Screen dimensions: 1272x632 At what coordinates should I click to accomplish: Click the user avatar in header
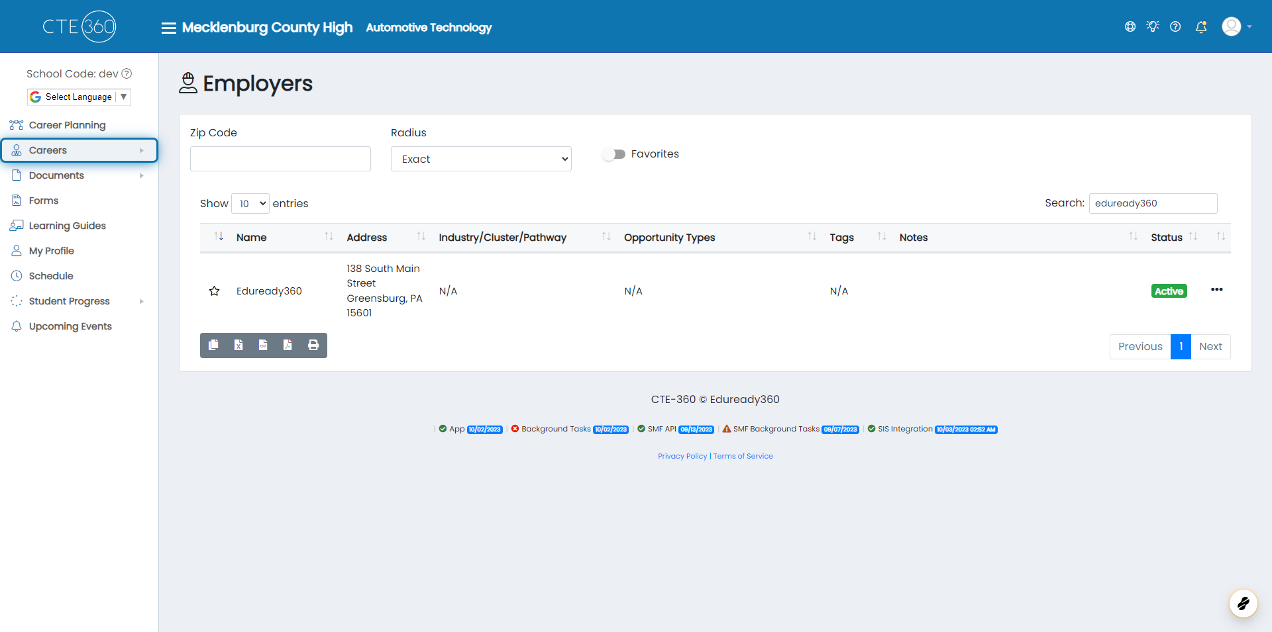(1232, 26)
